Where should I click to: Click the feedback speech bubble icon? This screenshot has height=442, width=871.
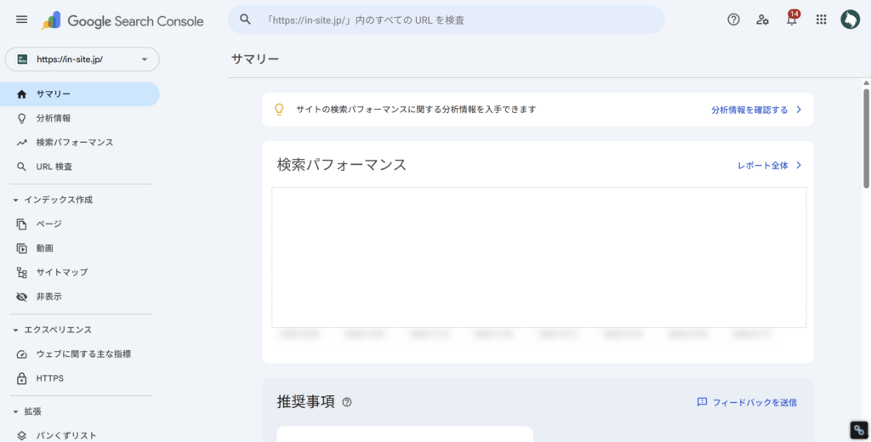(702, 402)
